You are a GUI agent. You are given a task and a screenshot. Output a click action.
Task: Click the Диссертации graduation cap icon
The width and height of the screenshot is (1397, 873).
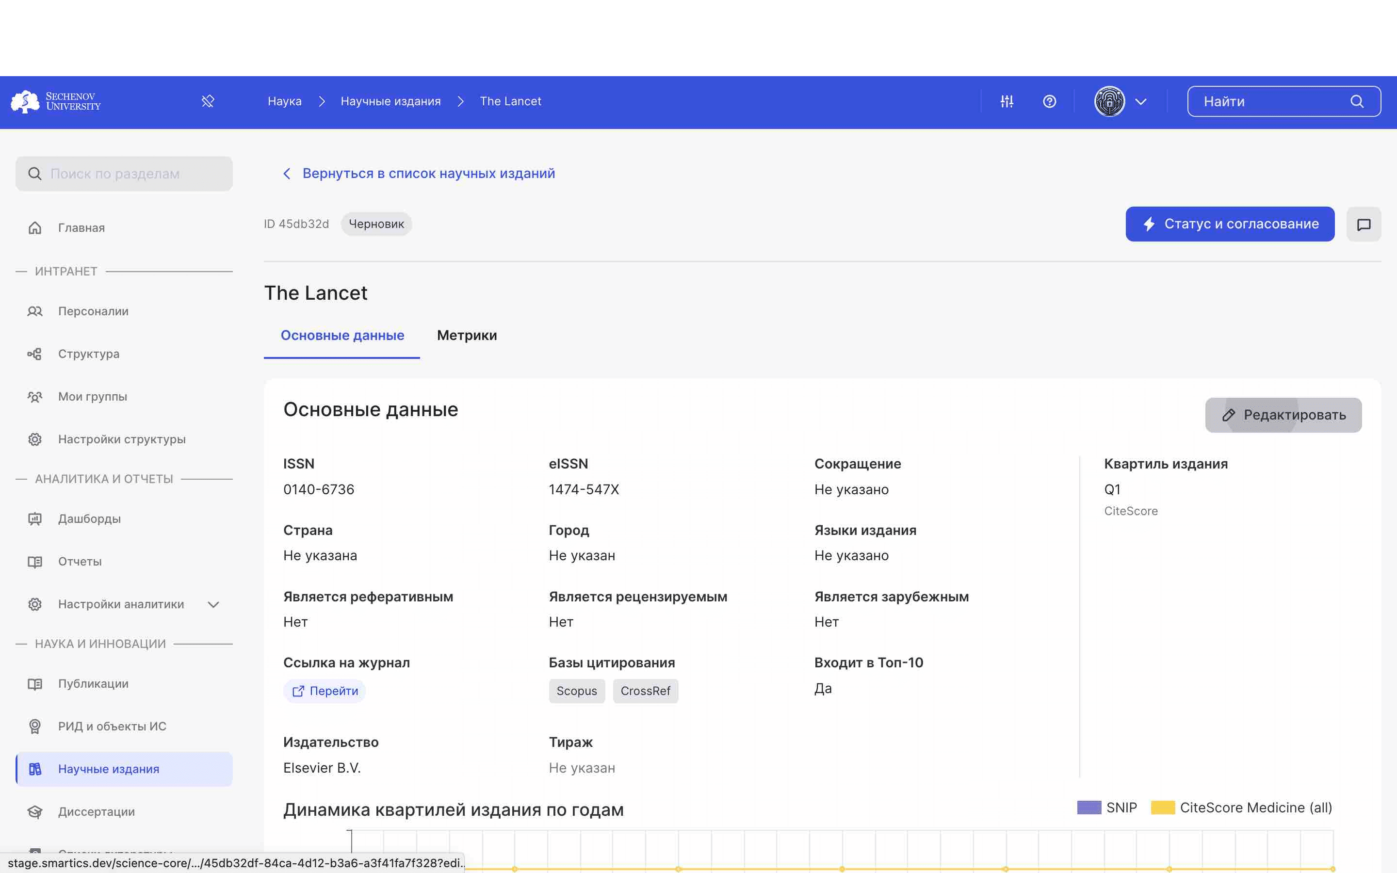35,812
